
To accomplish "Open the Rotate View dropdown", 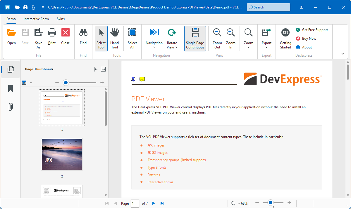I will [x=172, y=39].
